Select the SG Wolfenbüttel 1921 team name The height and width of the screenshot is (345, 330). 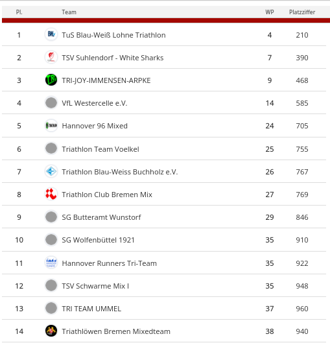coord(98,240)
